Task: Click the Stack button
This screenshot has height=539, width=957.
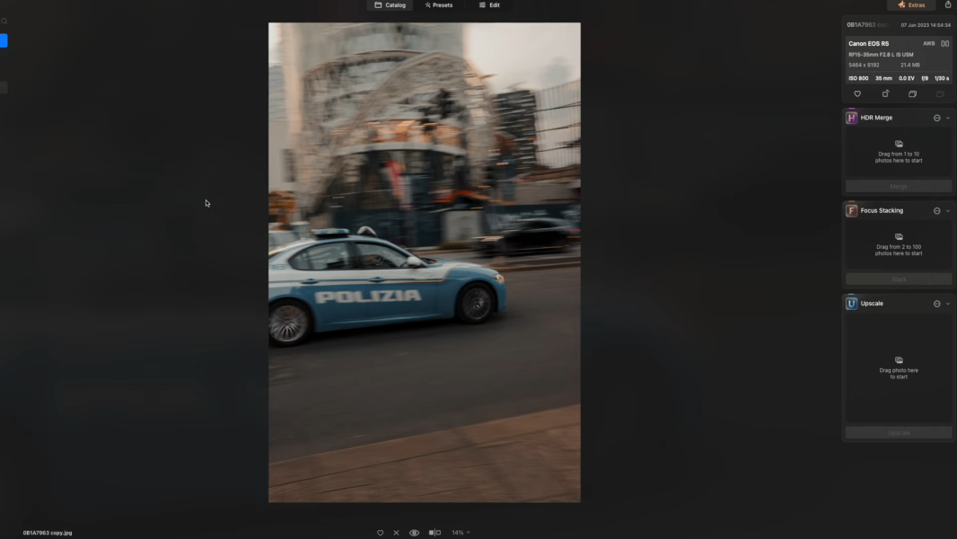Action: (x=899, y=279)
